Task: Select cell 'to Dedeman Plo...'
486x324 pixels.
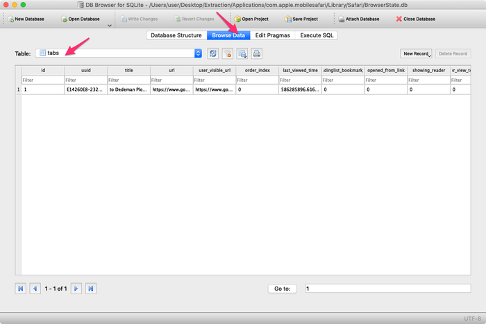Action: (129, 89)
